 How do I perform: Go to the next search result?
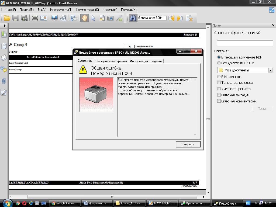click(180, 18)
